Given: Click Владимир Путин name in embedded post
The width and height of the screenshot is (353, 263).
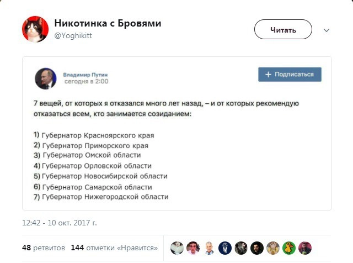Looking at the screenshot, I should tap(85, 73).
